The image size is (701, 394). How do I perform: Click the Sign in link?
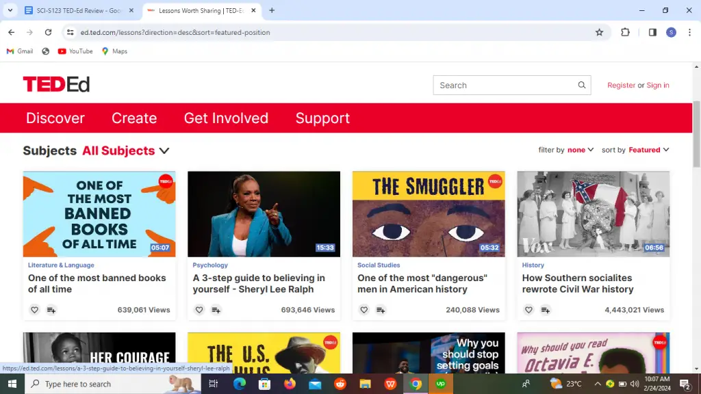click(x=658, y=86)
